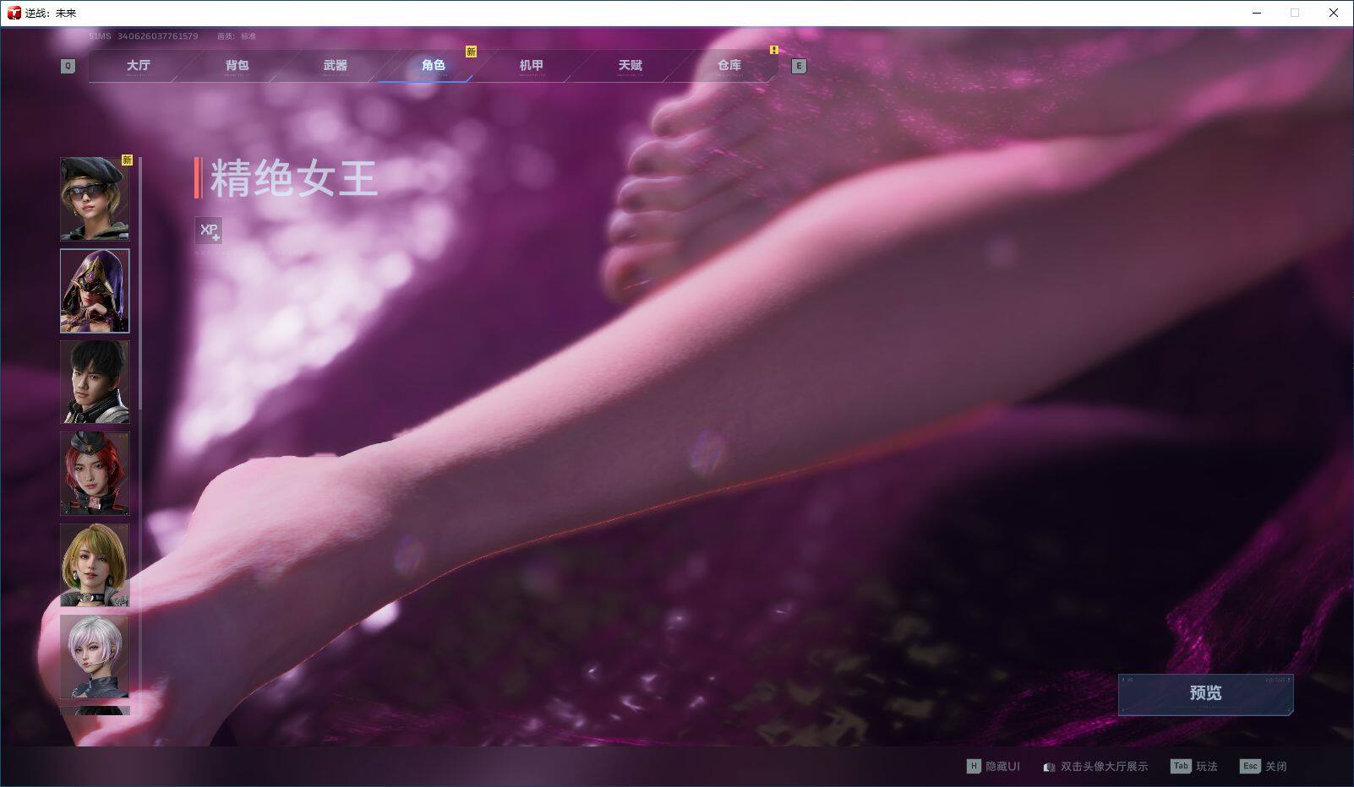Screen dimensions: 1354x787
Task: Pick the red-haired character portrait
Action: coord(95,473)
